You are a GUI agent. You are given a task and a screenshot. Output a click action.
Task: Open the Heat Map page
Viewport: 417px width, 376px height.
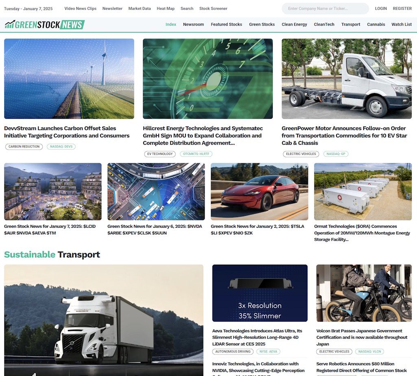pos(166,9)
